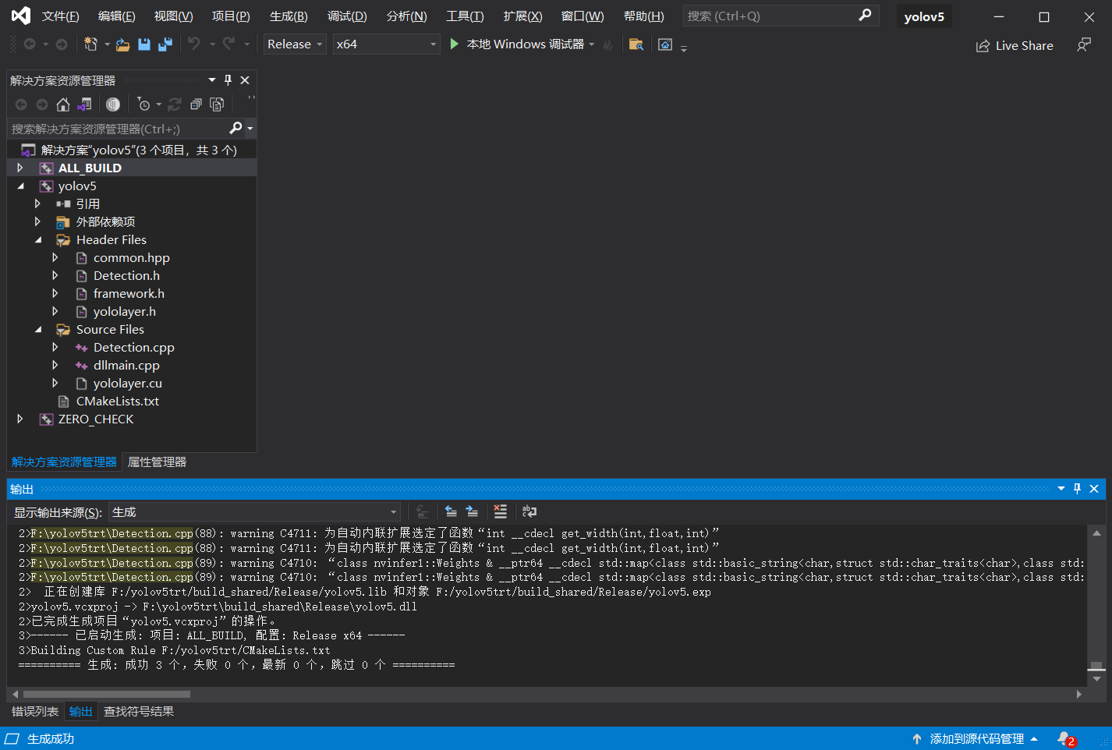1112x750 pixels.
Task: Switch to the 错误列表 tab
Action: pos(35,712)
